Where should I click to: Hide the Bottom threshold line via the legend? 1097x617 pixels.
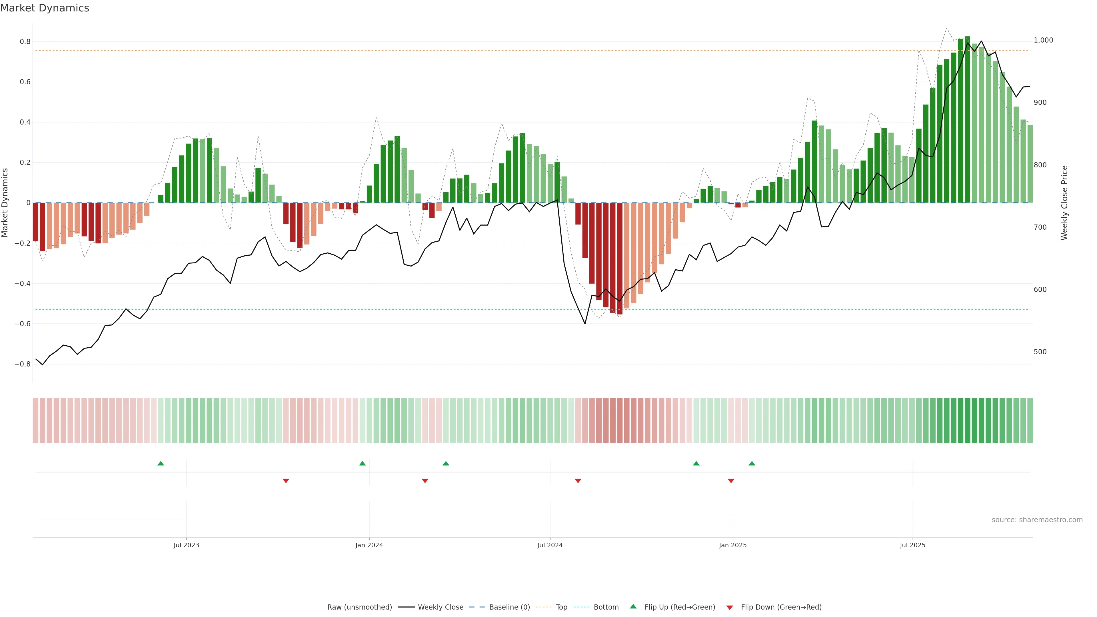[x=606, y=607]
